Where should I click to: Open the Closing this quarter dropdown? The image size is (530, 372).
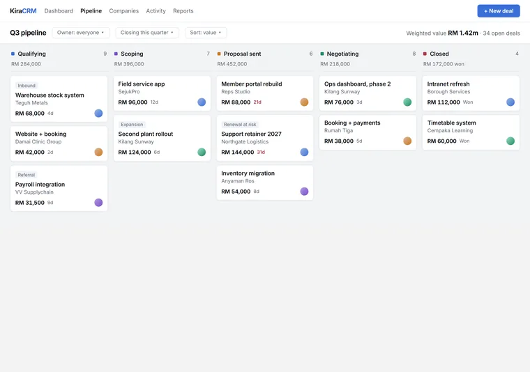coord(147,33)
